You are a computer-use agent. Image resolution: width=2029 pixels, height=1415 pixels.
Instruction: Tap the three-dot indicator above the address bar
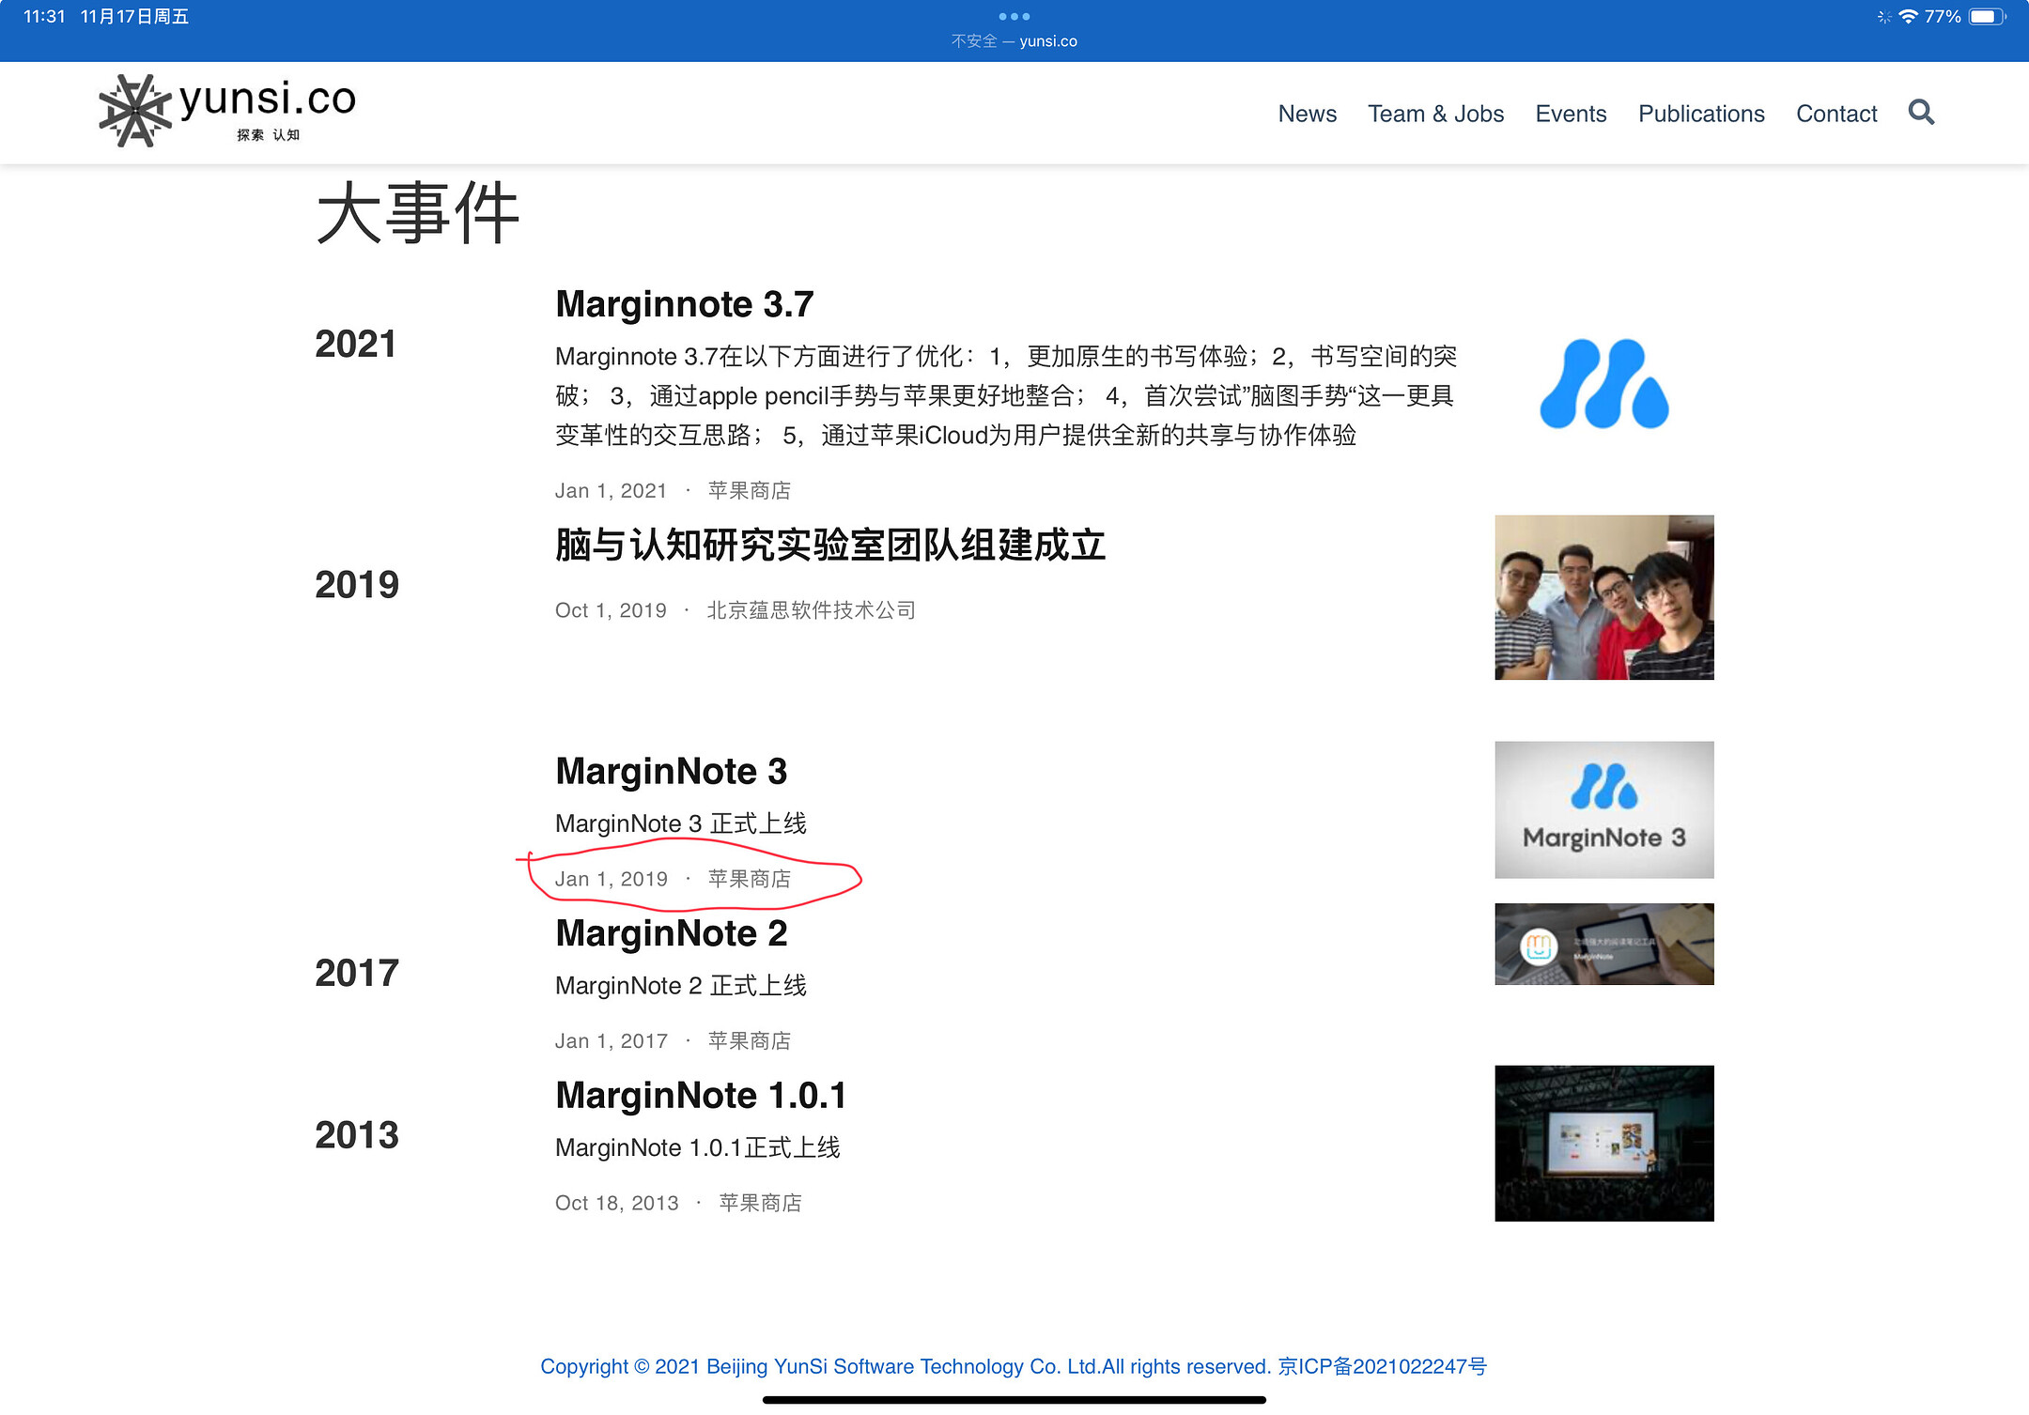pyautogui.click(x=1014, y=15)
